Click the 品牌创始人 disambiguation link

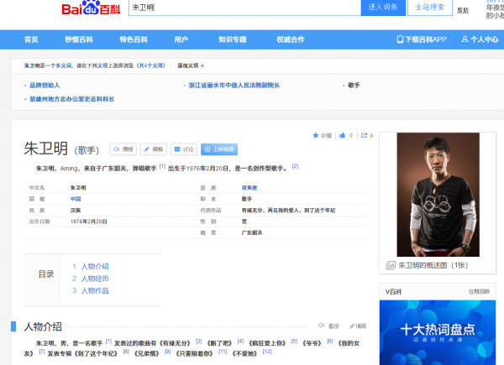point(45,86)
